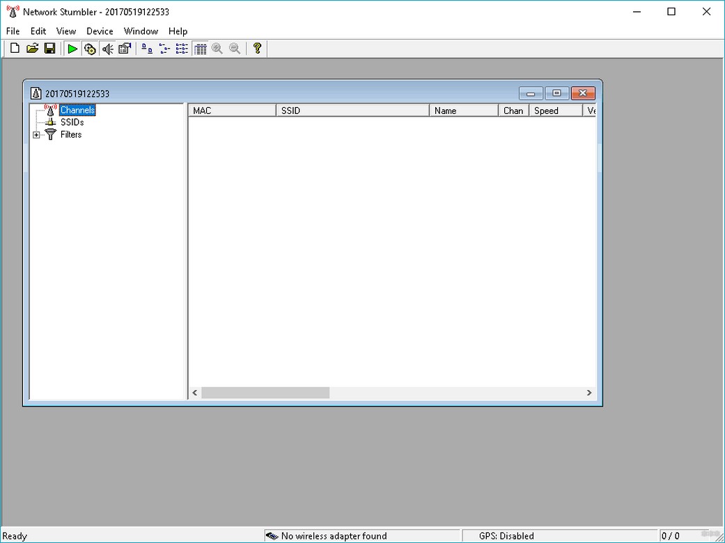
Task: Switch to small icons view
Action: [x=164, y=49]
